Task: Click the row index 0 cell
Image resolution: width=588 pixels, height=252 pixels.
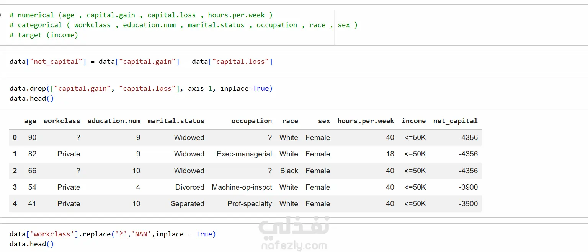Action: [x=15, y=138]
